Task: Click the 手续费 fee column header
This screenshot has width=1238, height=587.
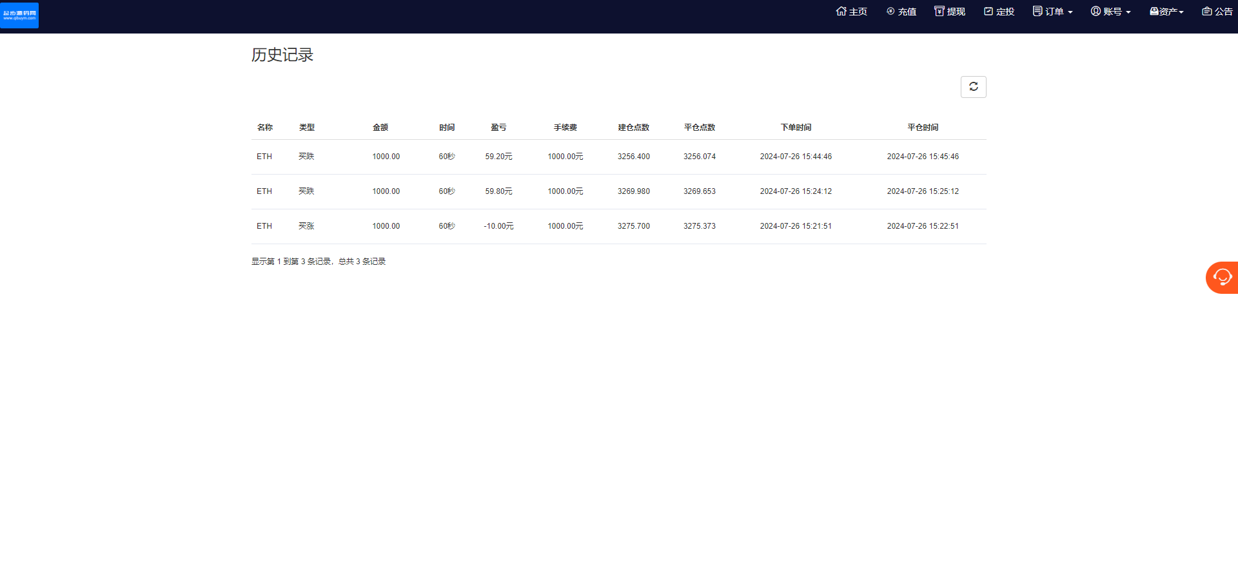Action: (565, 128)
